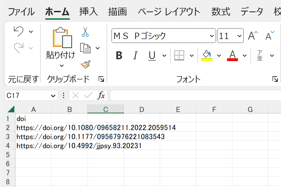The width and height of the screenshot is (281, 187).
Task: Apply the yellow fill color
Action: [207, 56]
